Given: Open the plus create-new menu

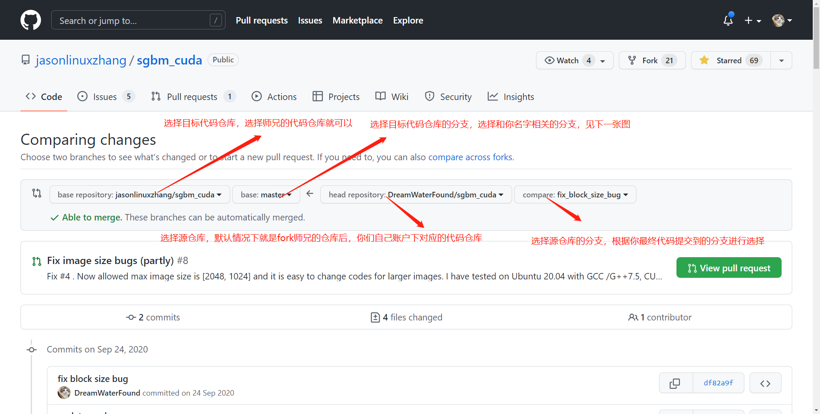Looking at the screenshot, I should (x=753, y=21).
